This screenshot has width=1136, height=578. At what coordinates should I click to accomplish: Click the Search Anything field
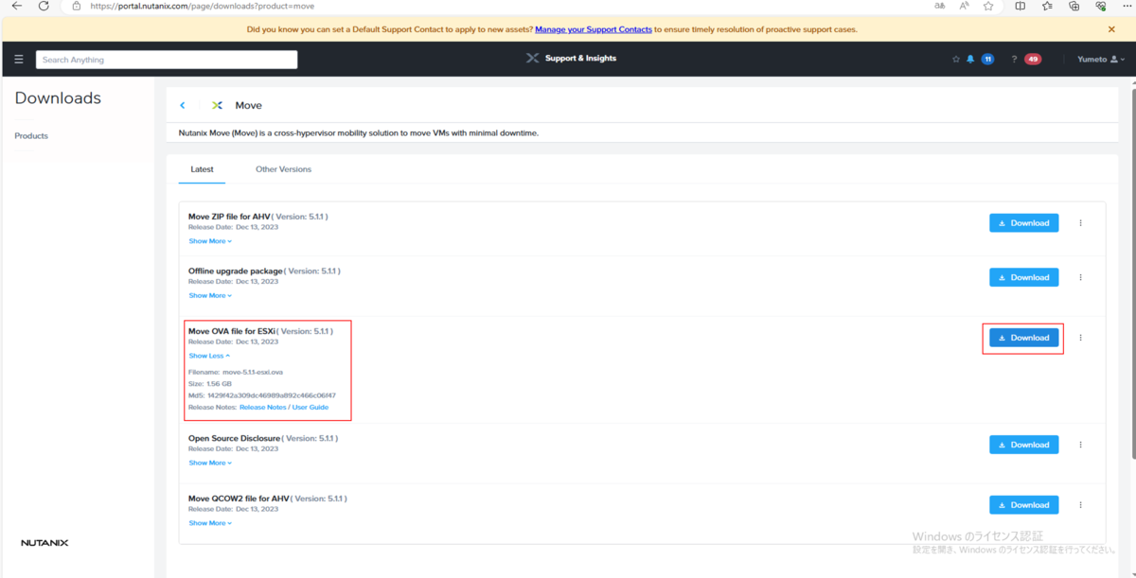click(167, 60)
